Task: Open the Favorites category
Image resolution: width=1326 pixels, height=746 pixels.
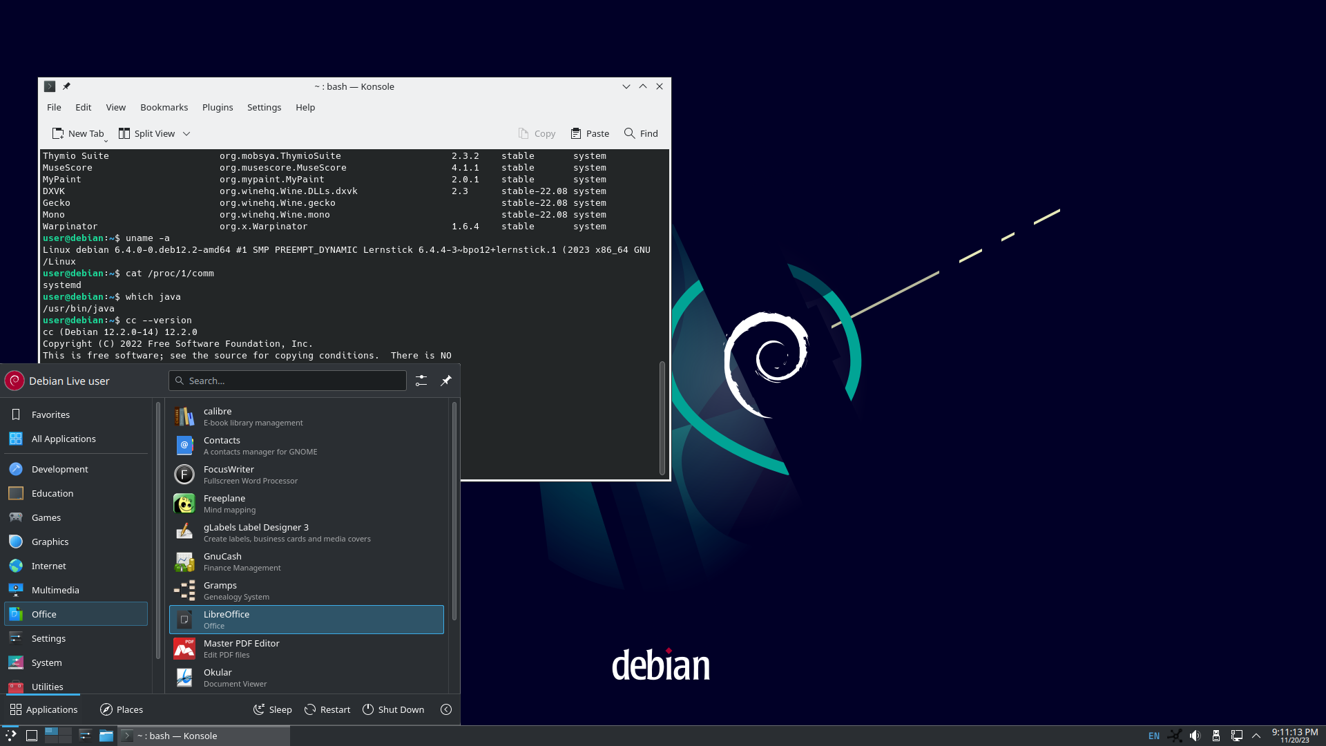Action: [76, 414]
